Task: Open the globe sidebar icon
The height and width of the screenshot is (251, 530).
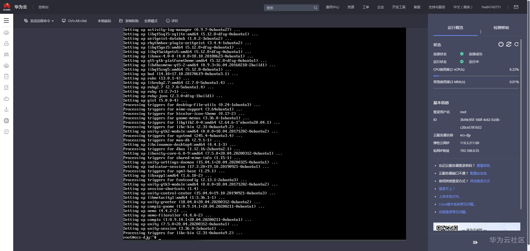Action: tap(6, 121)
